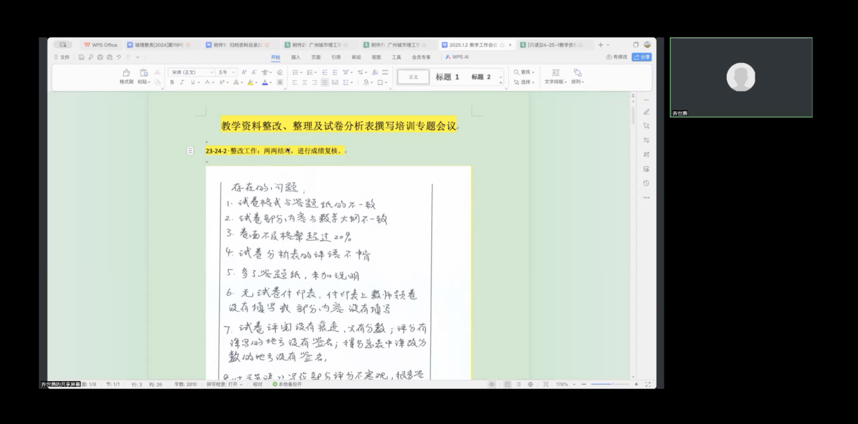Click the blue 分享 (Share) button
Screen dimensions: 858x424
[x=641, y=57]
